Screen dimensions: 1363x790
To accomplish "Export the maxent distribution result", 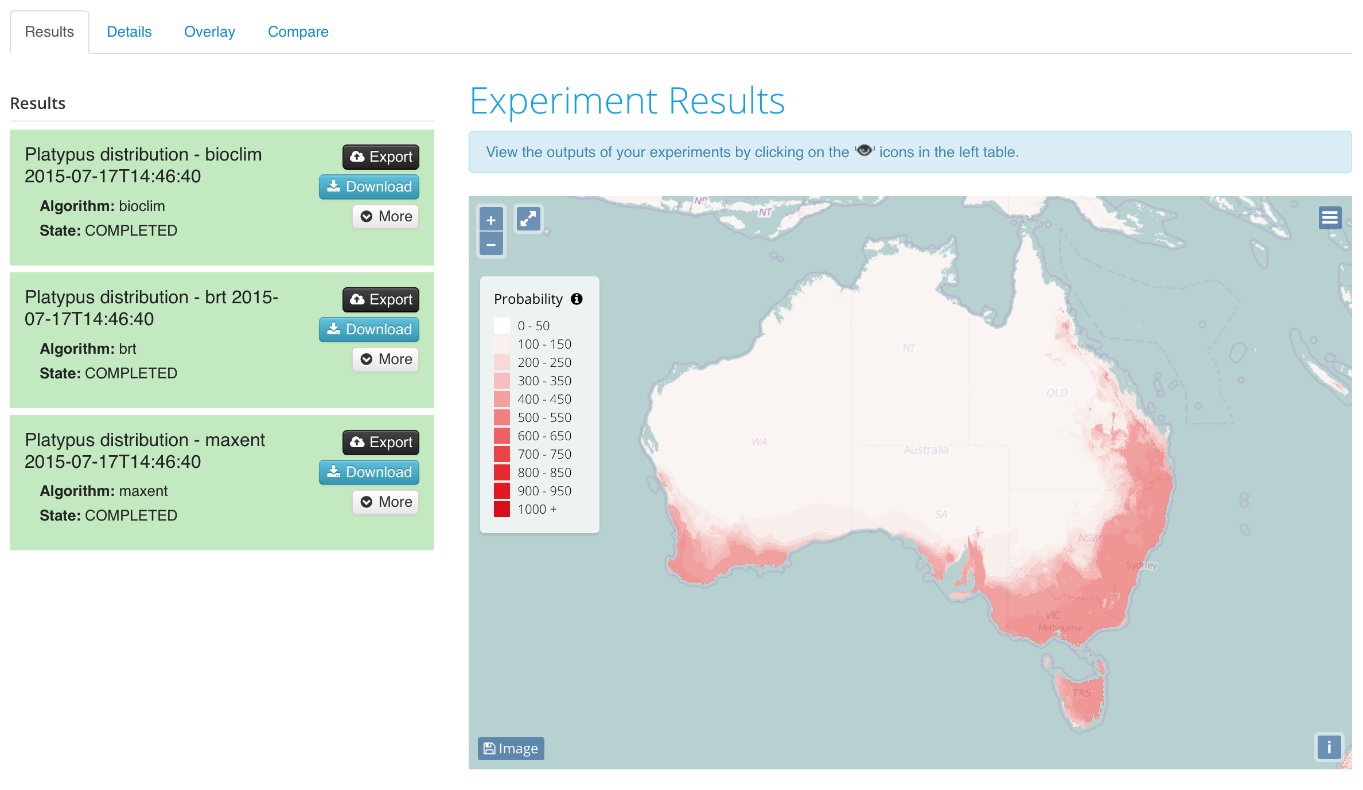I will (x=381, y=442).
